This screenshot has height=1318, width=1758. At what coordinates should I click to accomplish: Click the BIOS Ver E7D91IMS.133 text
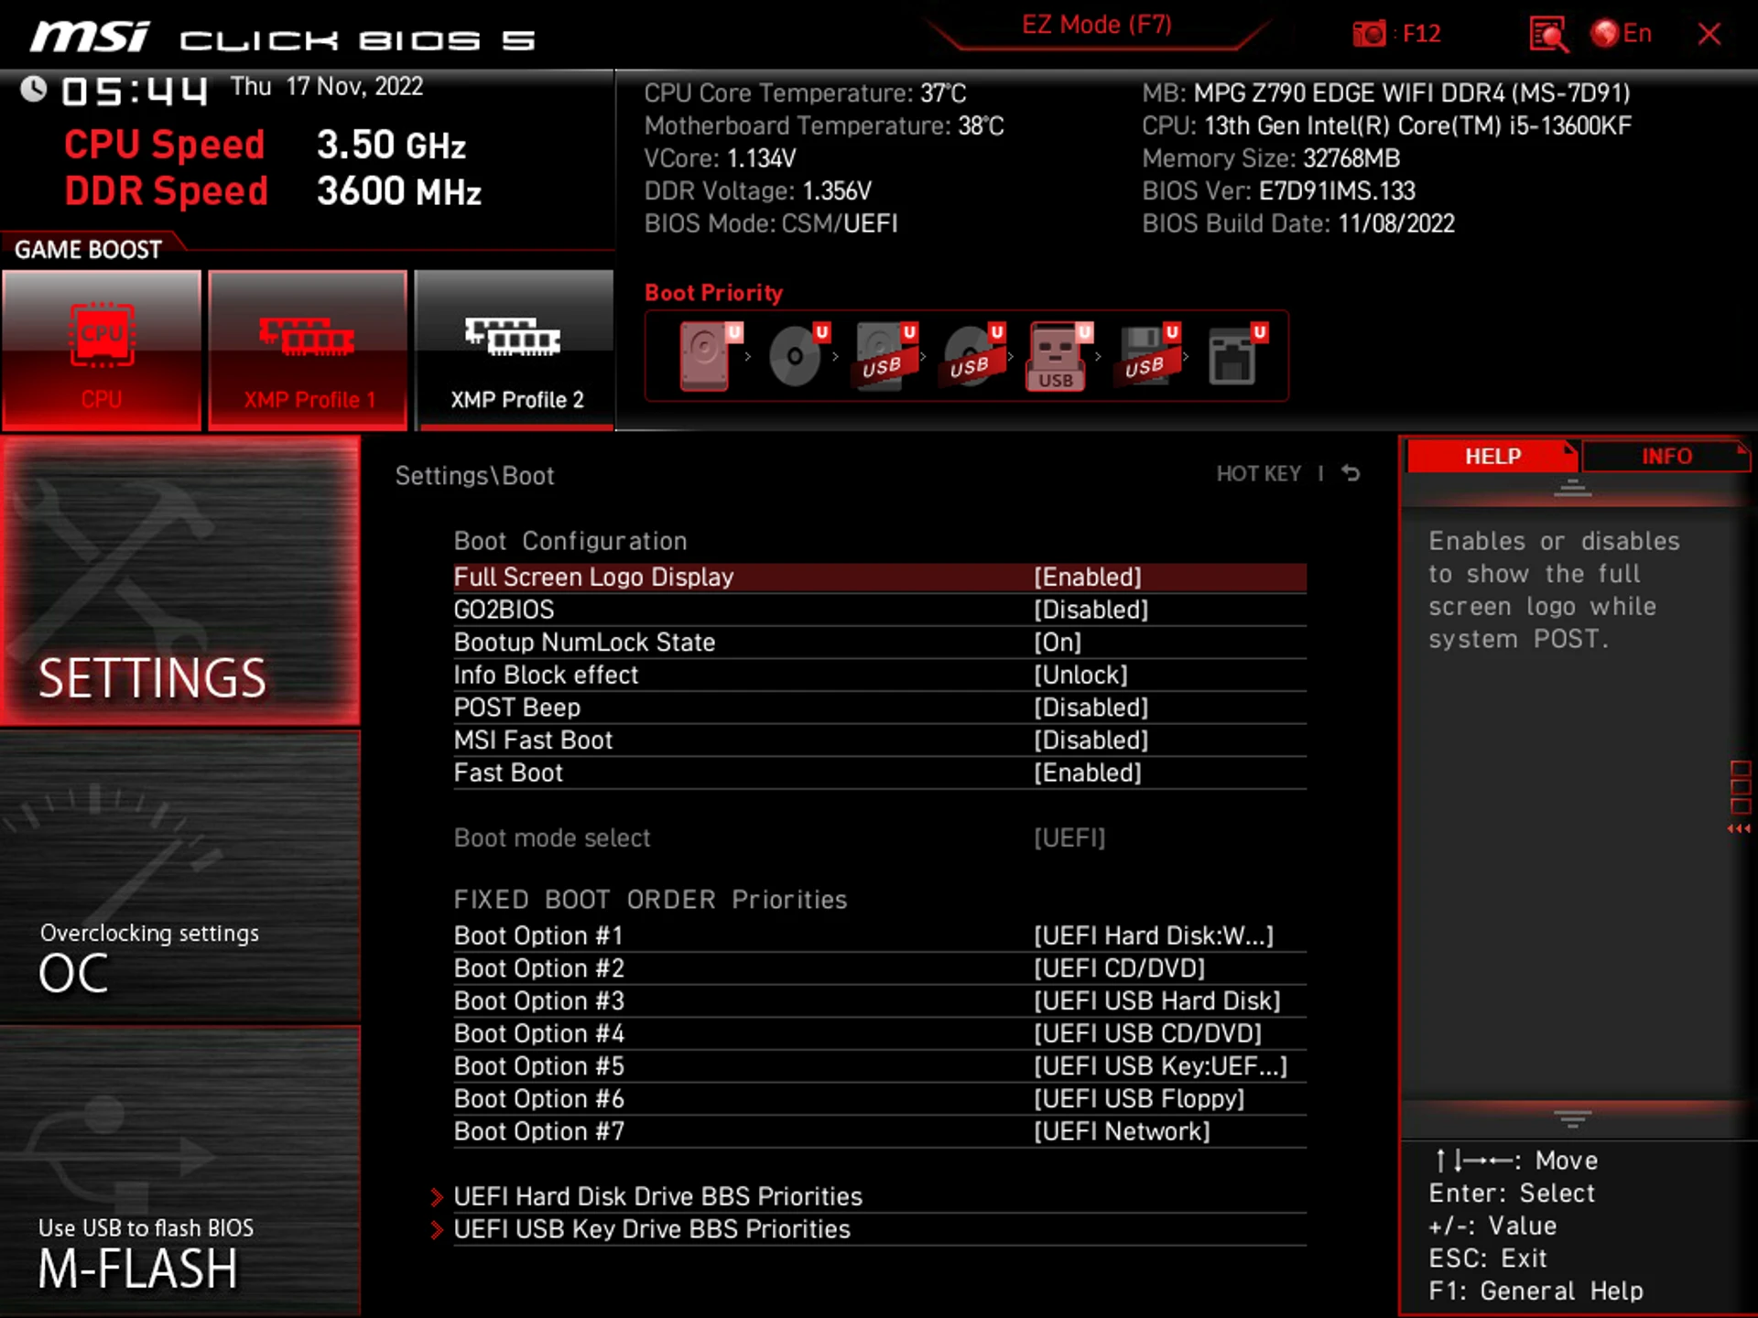[1278, 190]
